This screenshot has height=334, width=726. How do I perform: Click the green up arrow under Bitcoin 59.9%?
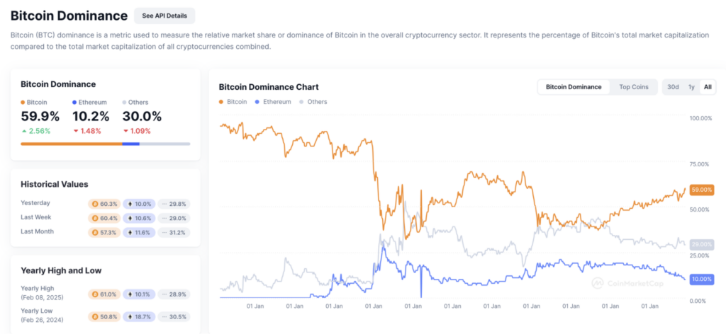24,131
